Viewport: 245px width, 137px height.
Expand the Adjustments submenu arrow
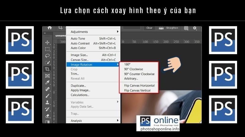point(118,32)
